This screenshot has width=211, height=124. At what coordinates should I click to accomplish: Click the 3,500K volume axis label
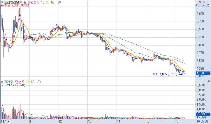coord(201,85)
